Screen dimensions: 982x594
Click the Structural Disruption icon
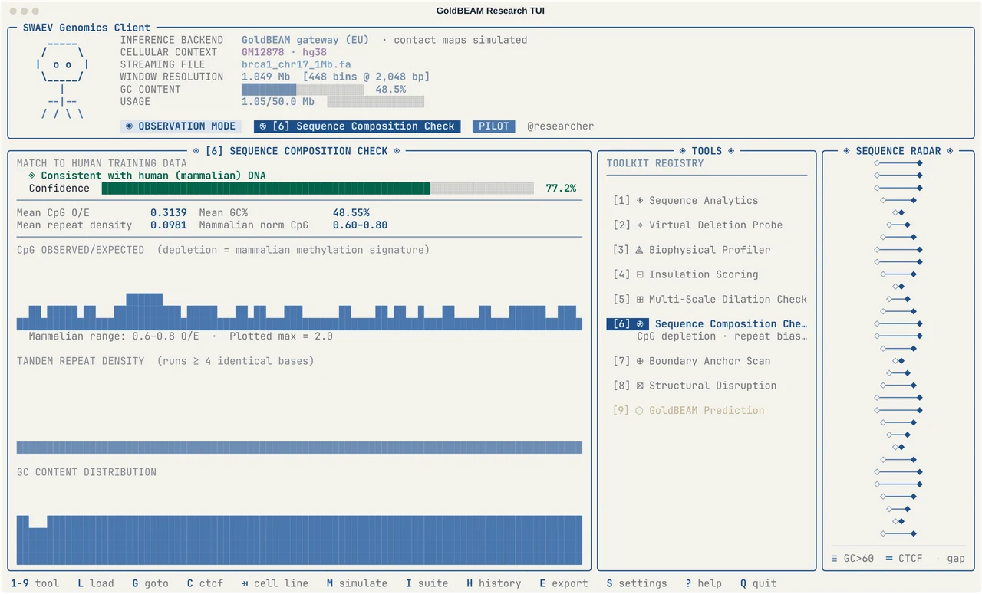(x=640, y=386)
